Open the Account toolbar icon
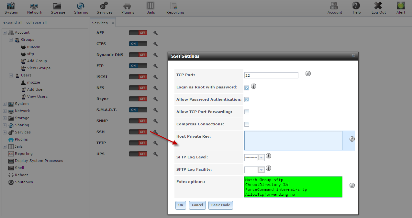Viewport: 412px width, 218px height. point(335,8)
